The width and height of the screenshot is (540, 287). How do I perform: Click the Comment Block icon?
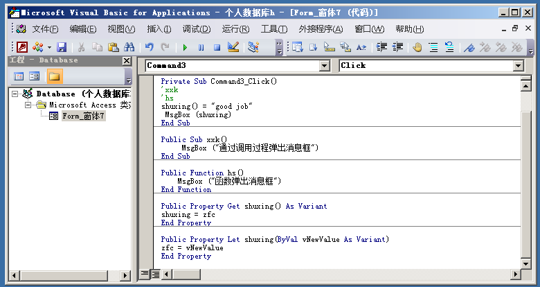point(433,47)
